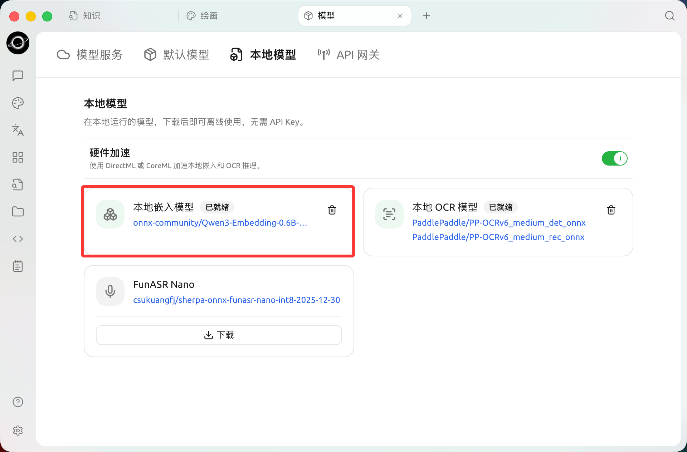Switch to the 知识 tab

(x=85, y=16)
